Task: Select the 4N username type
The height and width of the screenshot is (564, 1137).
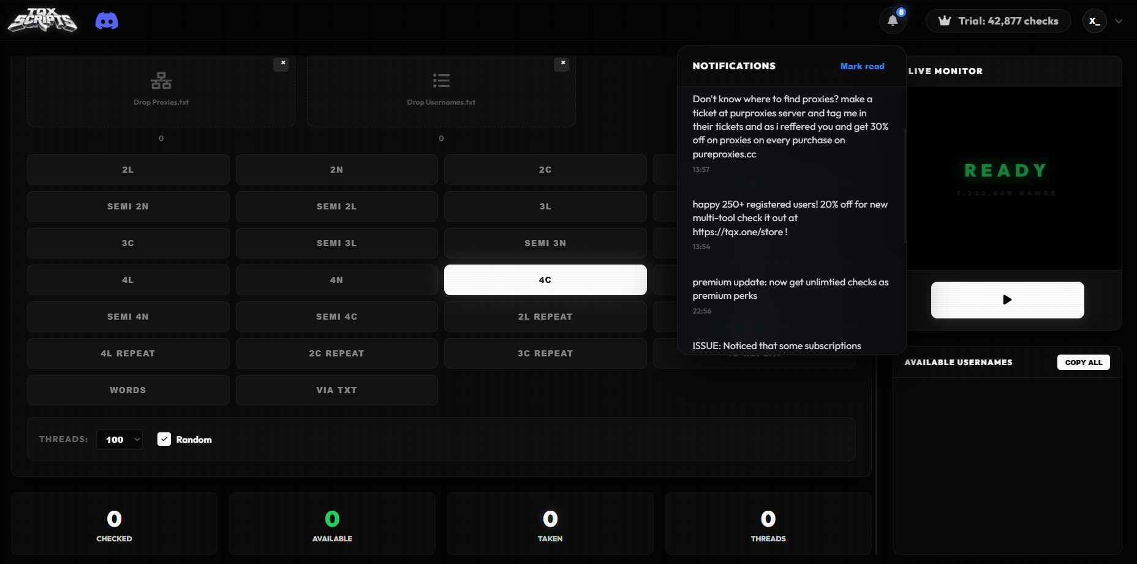Action: (x=336, y=280)
